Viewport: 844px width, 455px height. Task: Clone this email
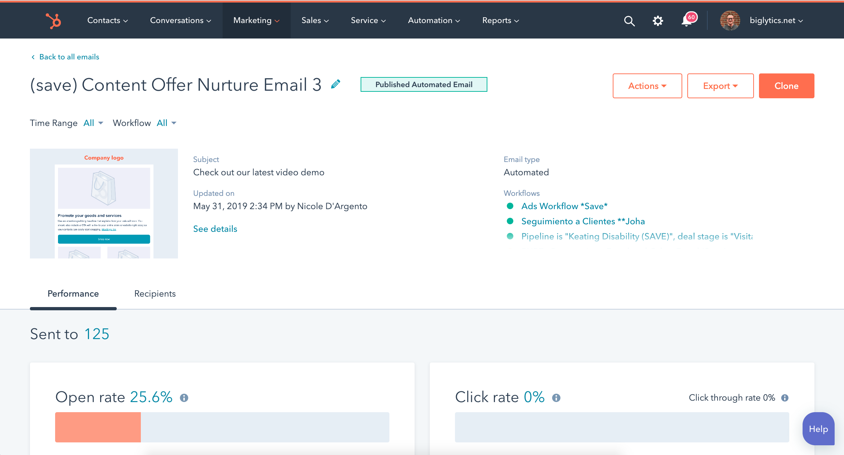[x=786, y=86]
